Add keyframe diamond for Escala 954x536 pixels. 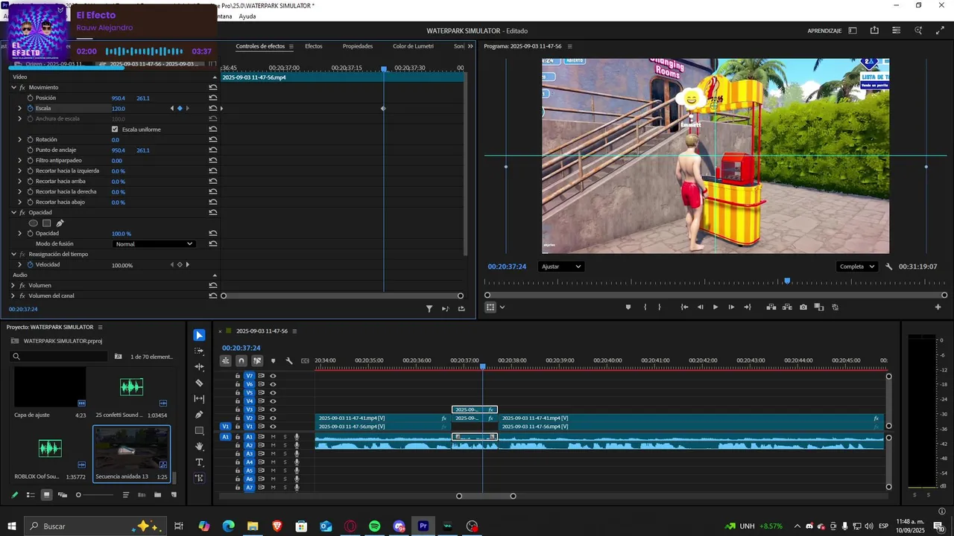tap(180, 108)
